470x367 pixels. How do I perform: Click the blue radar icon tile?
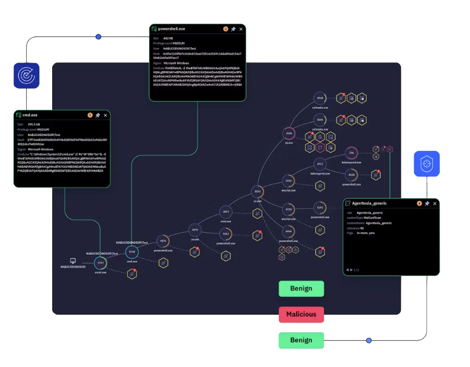pyautogui.click(x=26, y=75)
